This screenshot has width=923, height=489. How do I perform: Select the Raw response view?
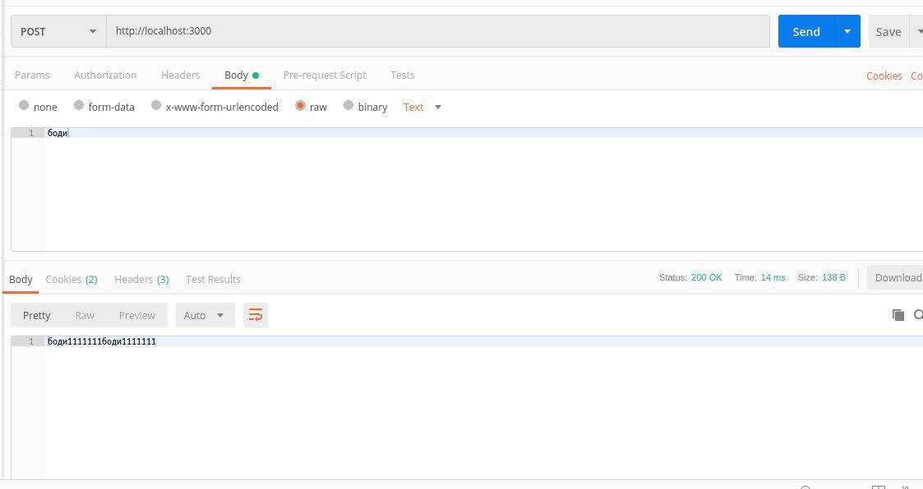click(85, 315)
